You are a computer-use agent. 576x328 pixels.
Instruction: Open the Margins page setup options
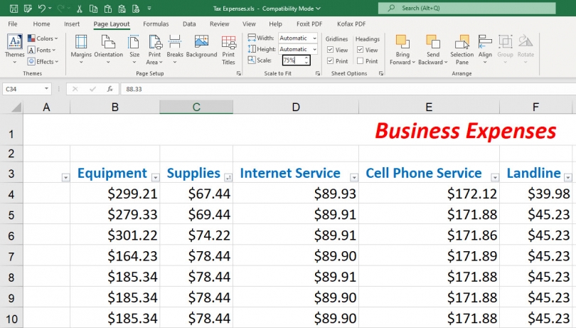(x=81, y=47)
